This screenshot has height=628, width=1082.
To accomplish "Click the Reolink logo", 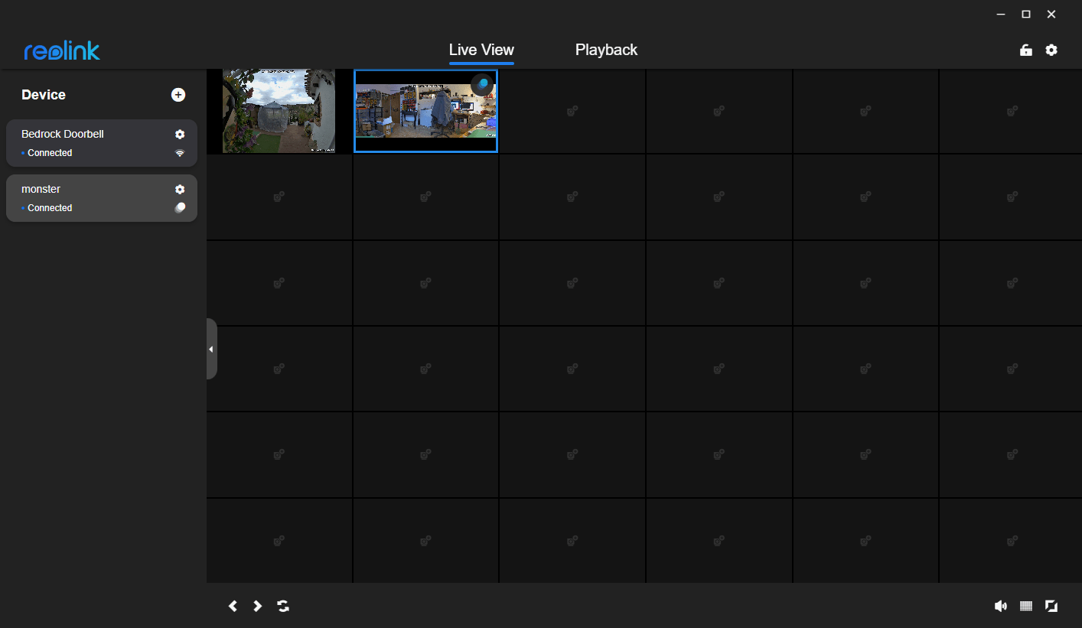I will click(x=62, y=50).
